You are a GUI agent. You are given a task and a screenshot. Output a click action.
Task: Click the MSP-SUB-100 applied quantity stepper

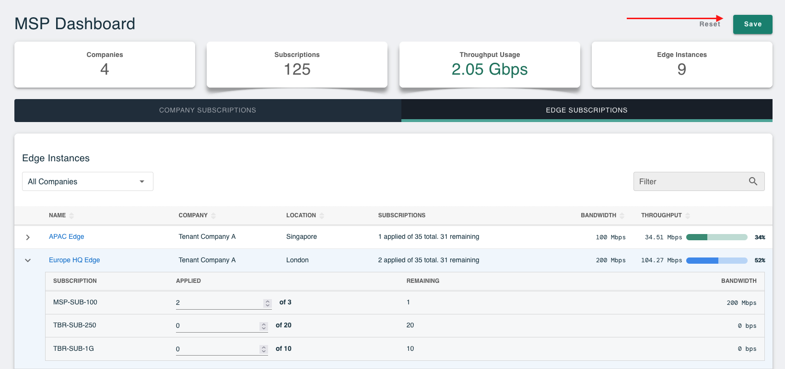(268, 303)
